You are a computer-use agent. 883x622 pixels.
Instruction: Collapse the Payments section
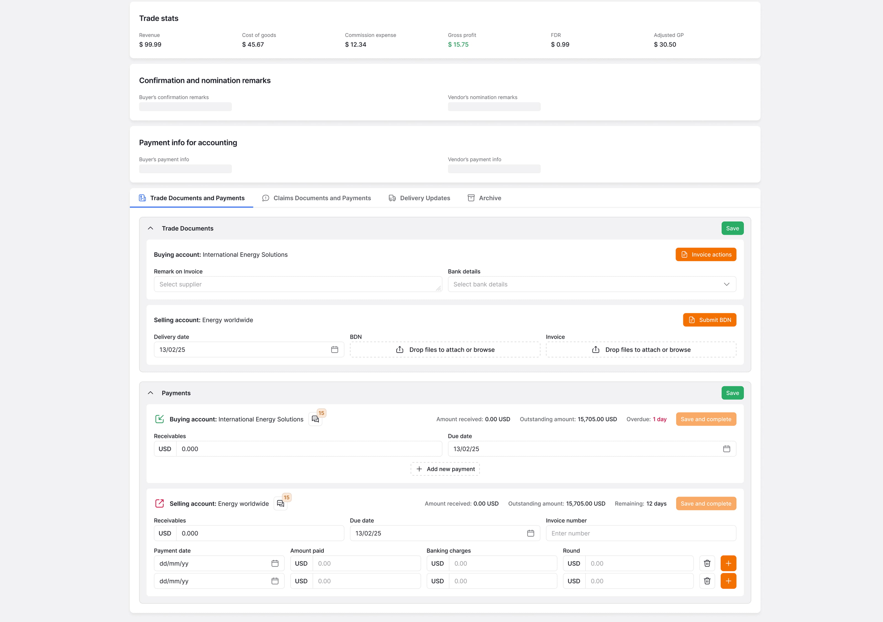tap(150, 393)
